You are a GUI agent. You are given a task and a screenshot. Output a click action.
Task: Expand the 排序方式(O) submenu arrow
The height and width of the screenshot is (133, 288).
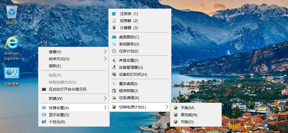(105, 59)
